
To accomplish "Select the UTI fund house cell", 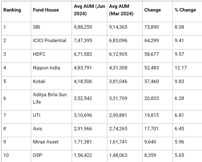I will click(x=36, y=115).
